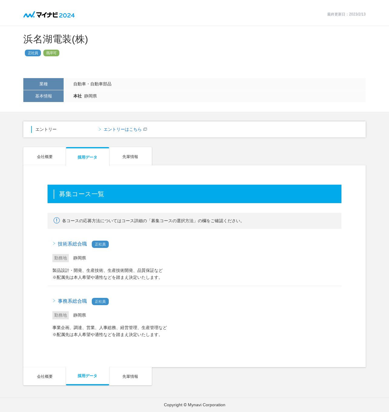This screenshot has height=412, width=389.
Task: Click 本社 静岡県 text
Action: click(85, 96)
